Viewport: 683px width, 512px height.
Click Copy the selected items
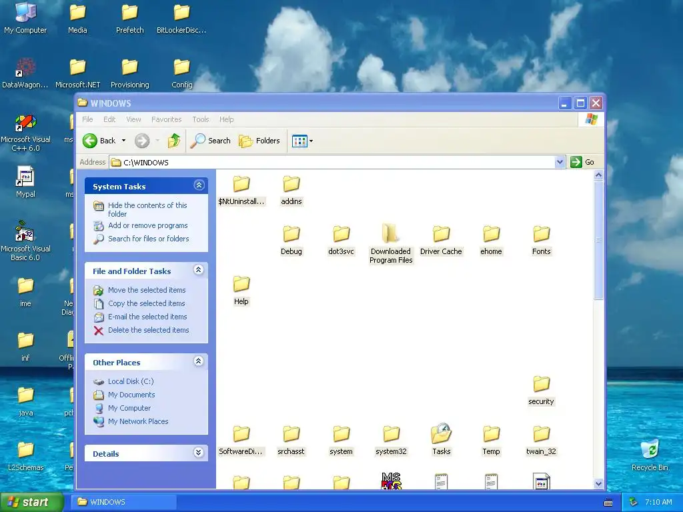pyautogui.click(x=146, y=303)
